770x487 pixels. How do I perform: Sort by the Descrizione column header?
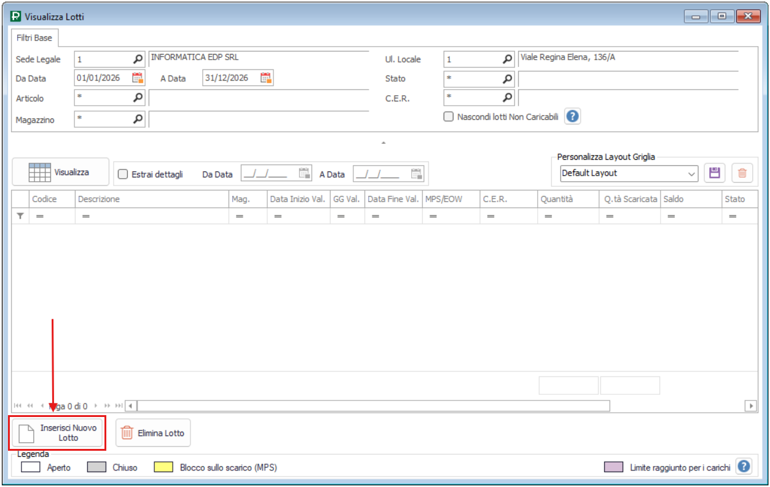pyautogui.click(x=151, y=199)
